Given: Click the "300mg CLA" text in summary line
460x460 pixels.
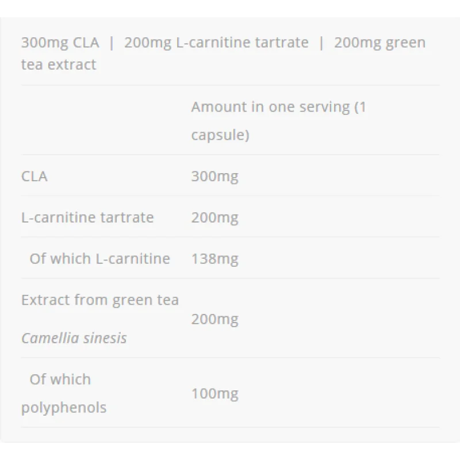Looking at the screenshot, I should 60,43.
